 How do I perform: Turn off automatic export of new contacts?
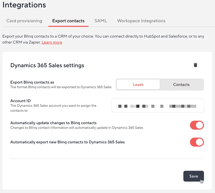click(x=197, y=142)
